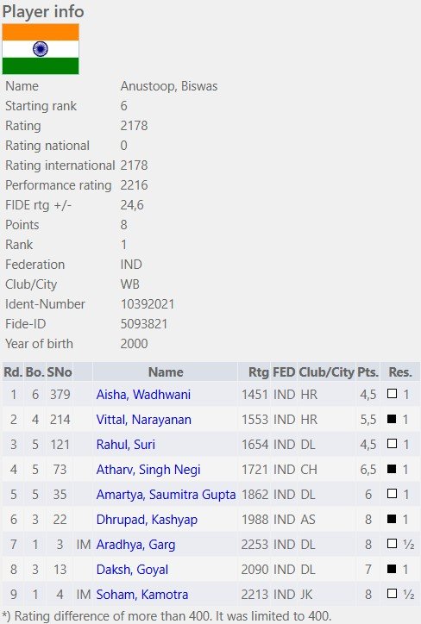This screenshot has width=421, height=624.
Task: Click the Name column header
Action: click(166, 372)
